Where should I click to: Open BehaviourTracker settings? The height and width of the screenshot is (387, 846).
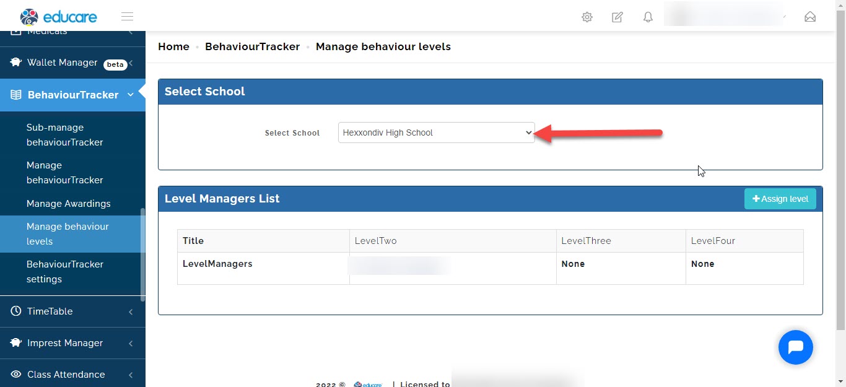(72, 272)
